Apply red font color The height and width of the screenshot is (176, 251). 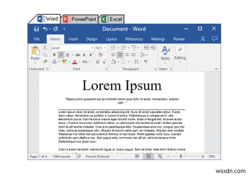click(75, 62)
